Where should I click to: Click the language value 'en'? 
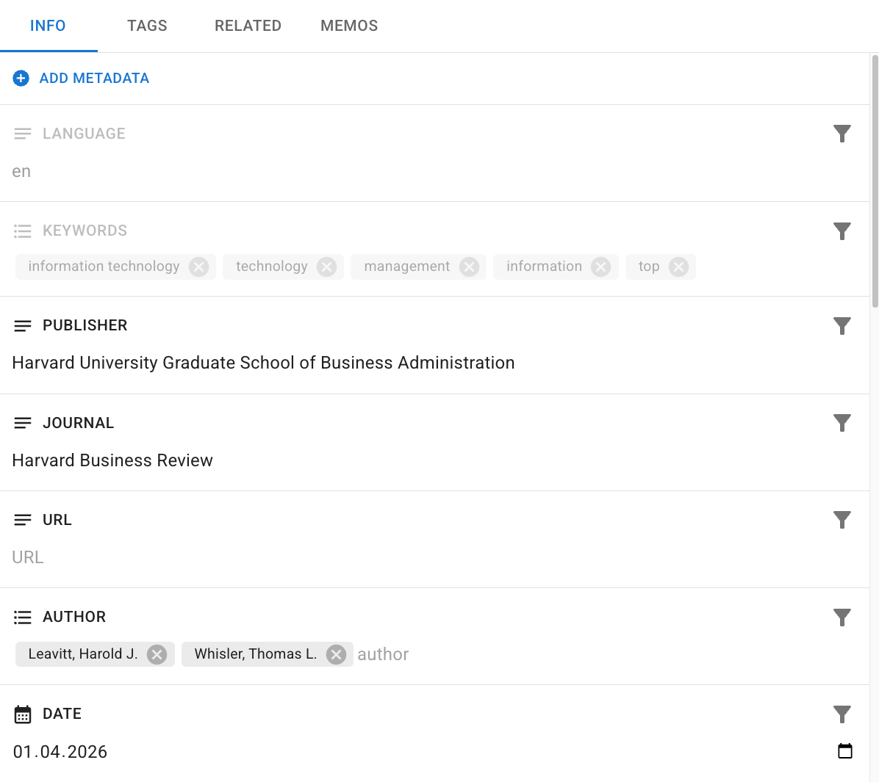coord(21,171)
